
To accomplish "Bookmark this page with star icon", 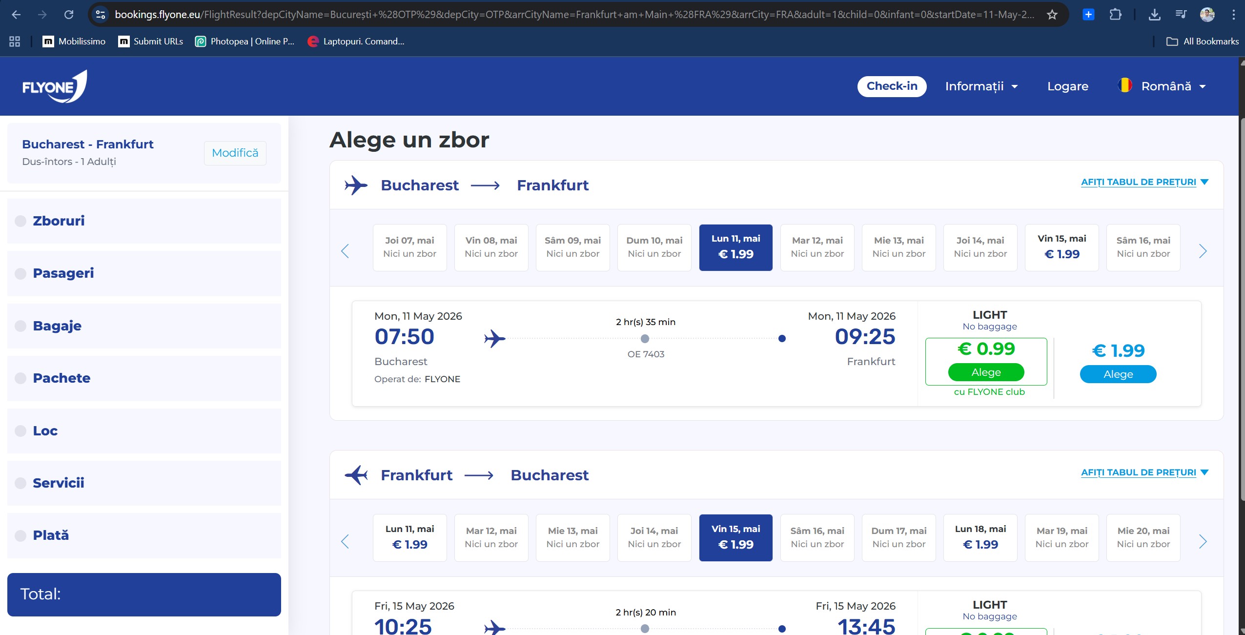I will (x=1052, y=15).
